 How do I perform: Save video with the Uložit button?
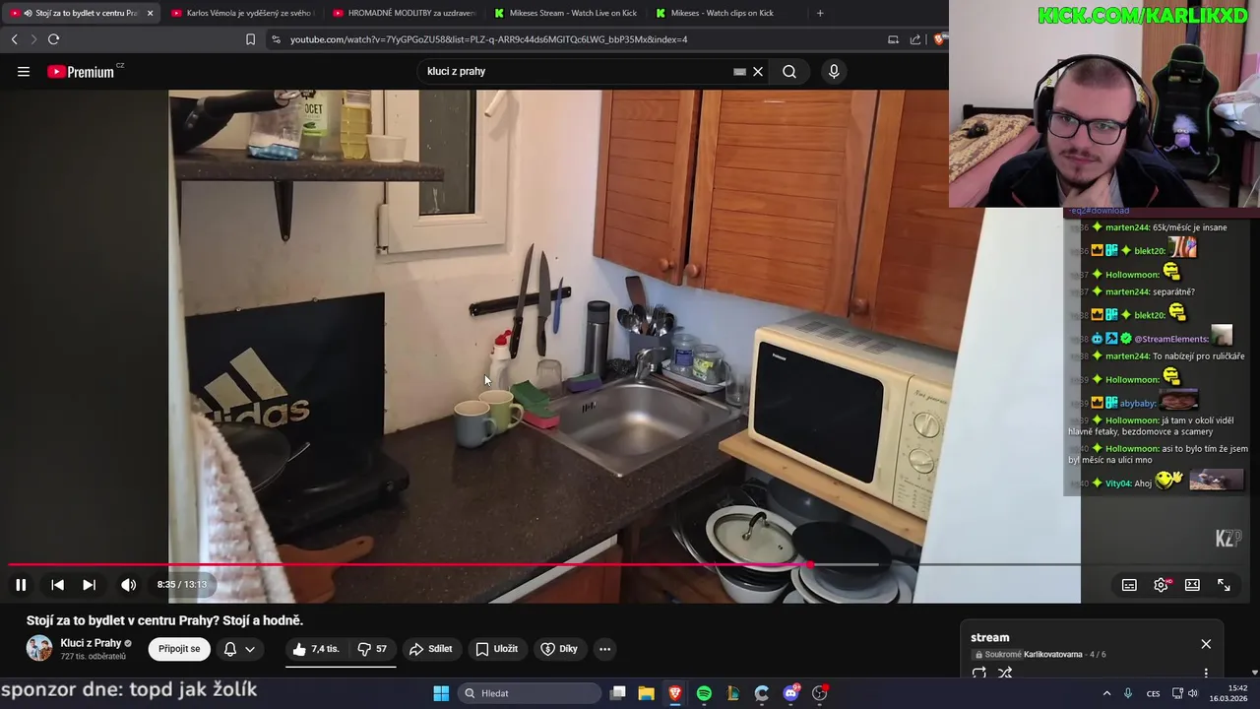[x=497, y=649]
